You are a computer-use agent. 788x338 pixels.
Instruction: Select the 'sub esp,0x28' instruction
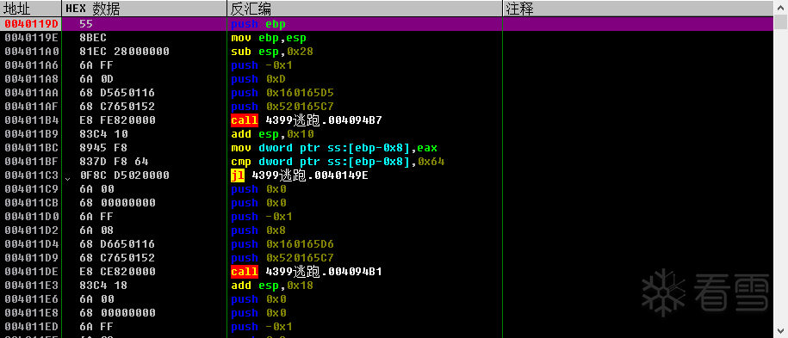click(x=272, y=52)
